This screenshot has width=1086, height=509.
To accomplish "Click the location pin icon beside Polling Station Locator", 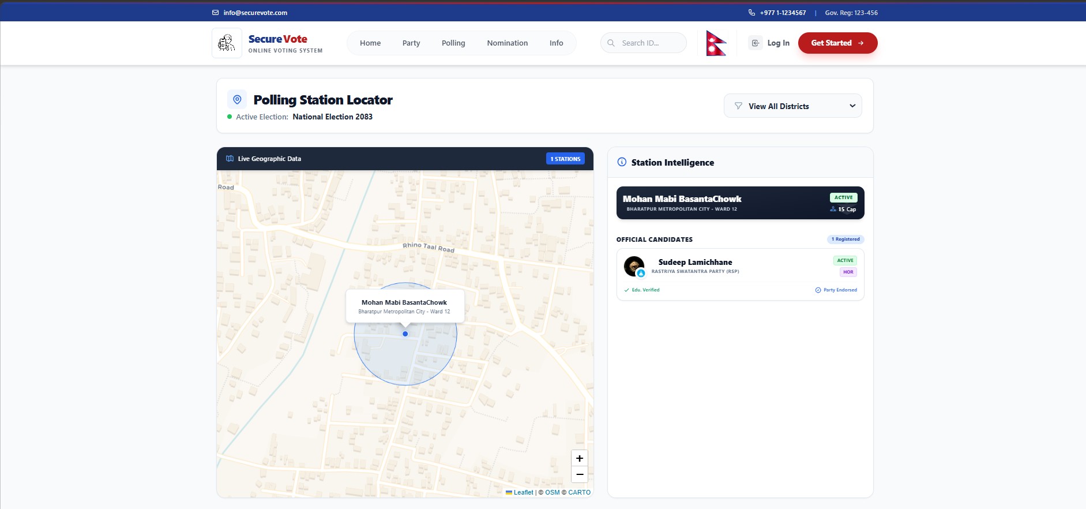I will tap(237, 100).
